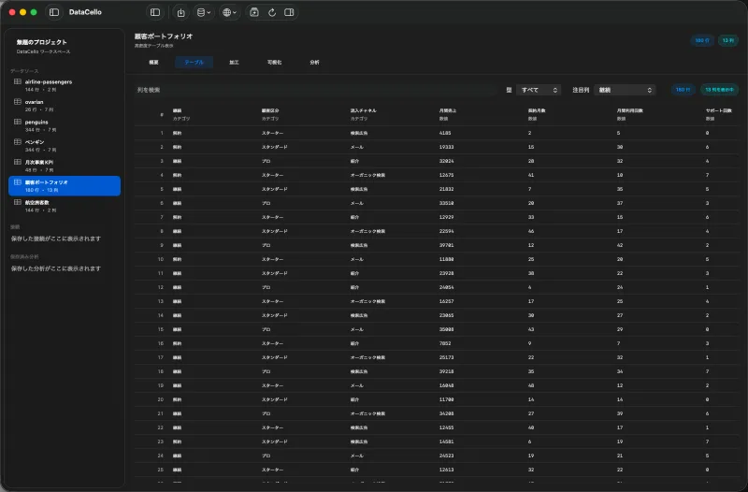Screen dimensions: 748x492
Task: Switch to the 加工 tab
Action: coord(234,62)
